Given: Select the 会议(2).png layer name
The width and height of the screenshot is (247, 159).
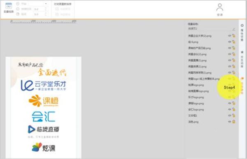Looking at the screenshot, I should (197, 54).
